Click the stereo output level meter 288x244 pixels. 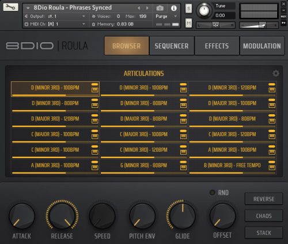(x=259, y=11)
